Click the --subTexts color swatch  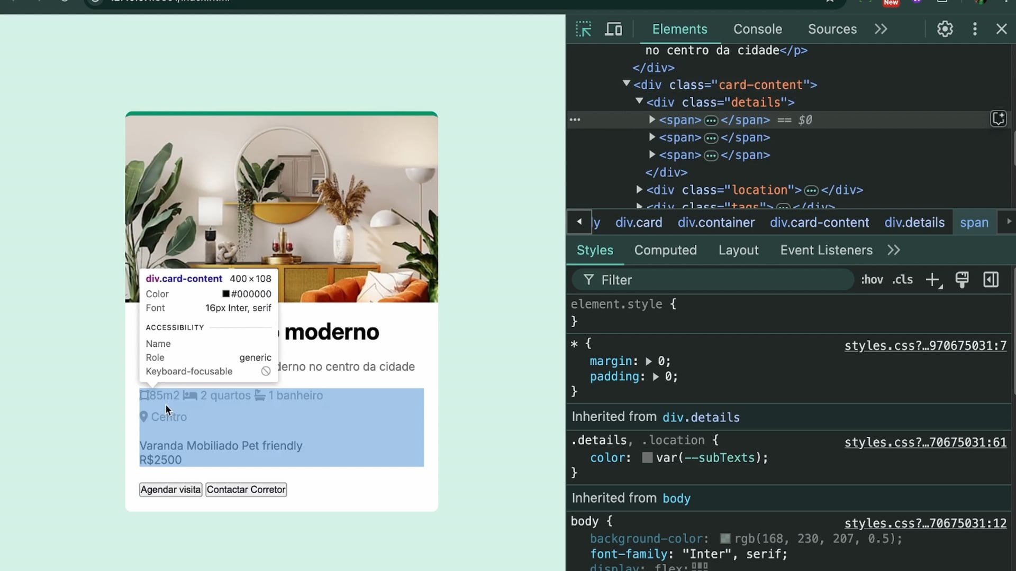coord(647,458)
